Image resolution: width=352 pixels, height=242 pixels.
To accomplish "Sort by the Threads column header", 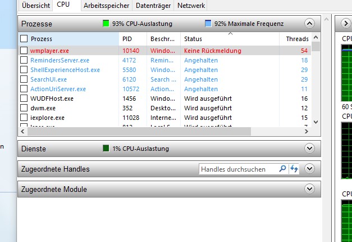I will click(295, 39).
